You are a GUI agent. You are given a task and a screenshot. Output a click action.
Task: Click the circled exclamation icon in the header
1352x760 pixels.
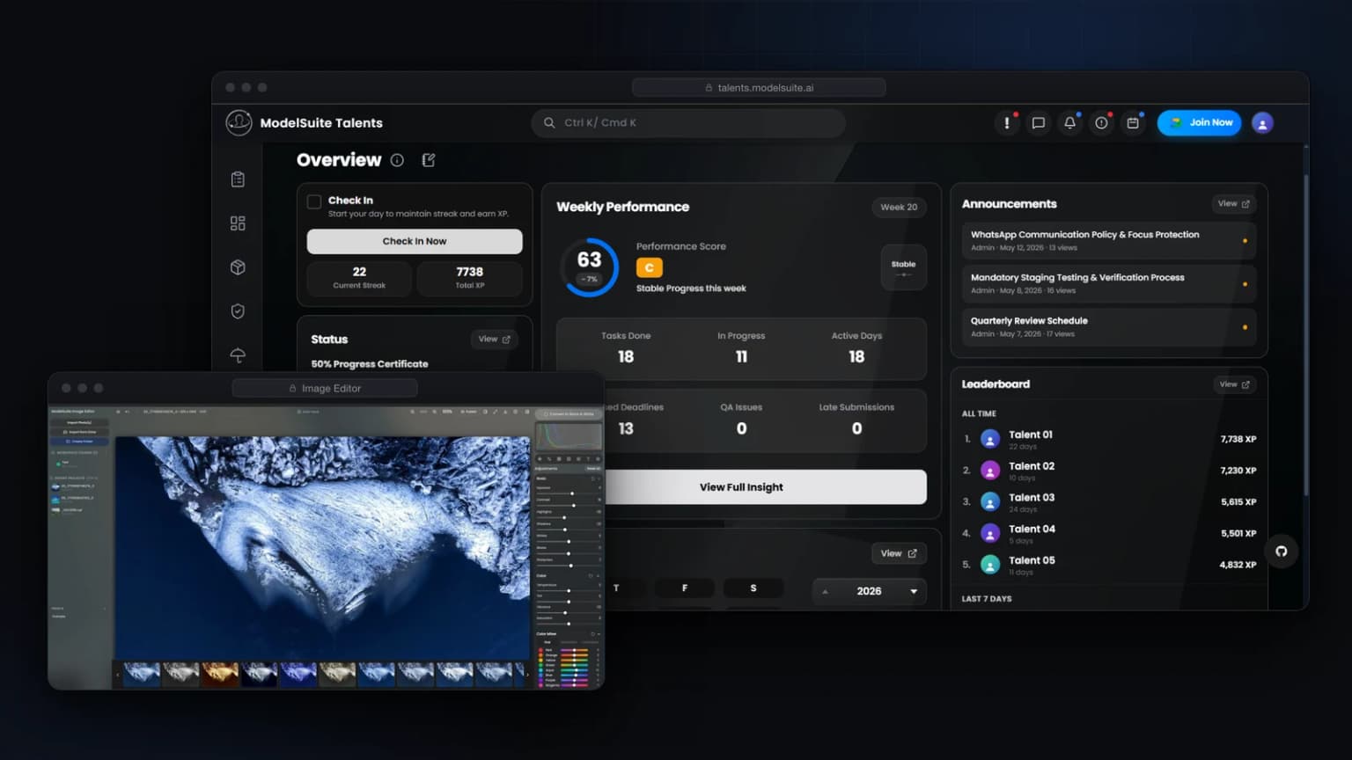click(1101, 123)
